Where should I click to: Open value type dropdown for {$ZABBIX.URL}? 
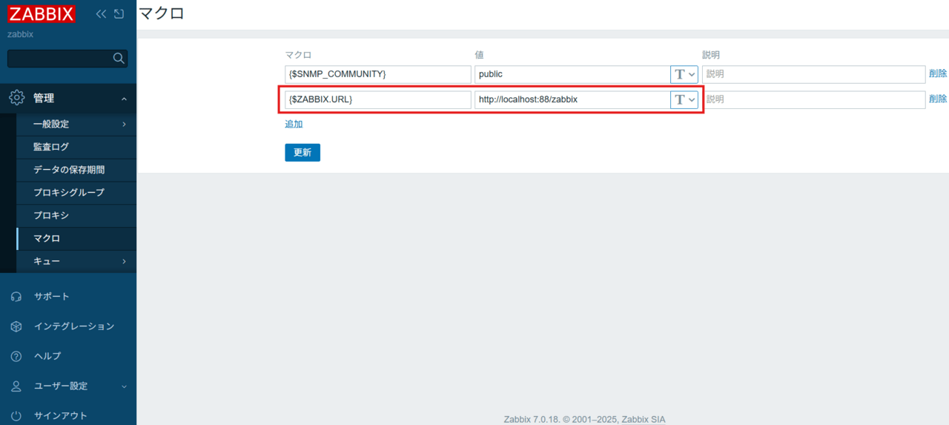(684, 99)
